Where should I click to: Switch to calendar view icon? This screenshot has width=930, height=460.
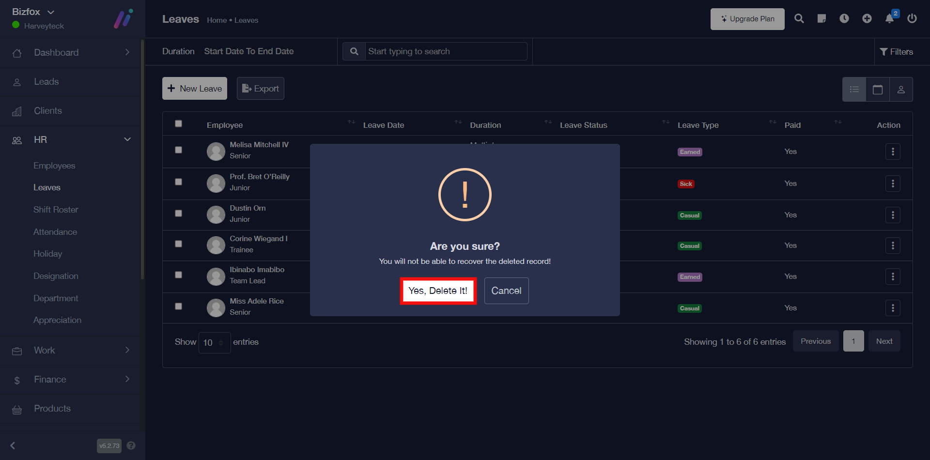[878, 90]
